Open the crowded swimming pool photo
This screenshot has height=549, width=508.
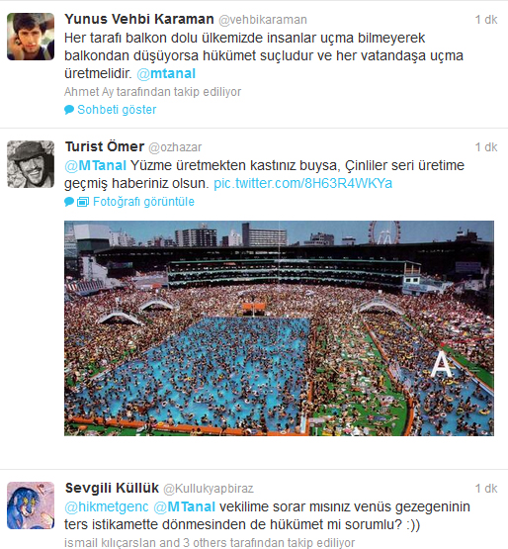(x=279, y=328)
